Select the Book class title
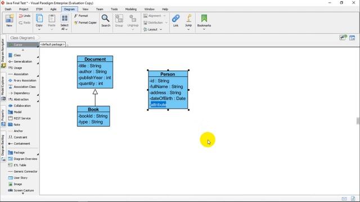 point(93,109)
